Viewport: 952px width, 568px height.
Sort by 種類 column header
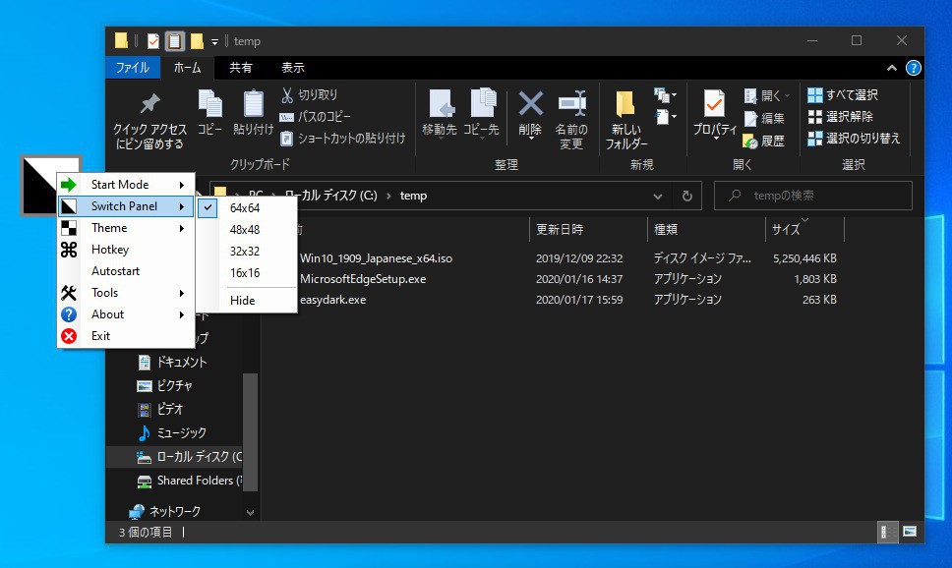point(706,229)
